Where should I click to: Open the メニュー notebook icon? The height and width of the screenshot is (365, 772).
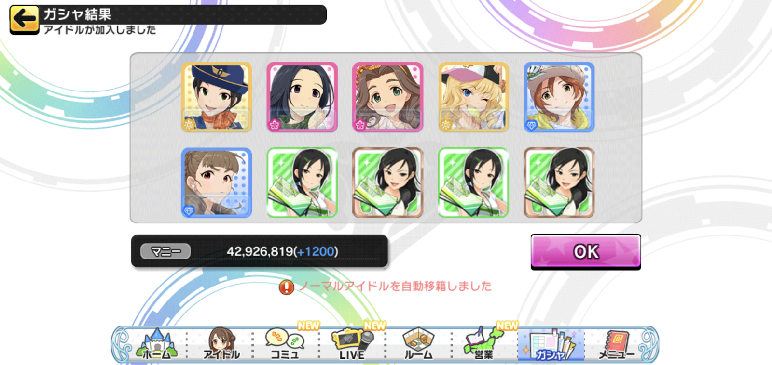pyautogui.click(x=616, y=344)
